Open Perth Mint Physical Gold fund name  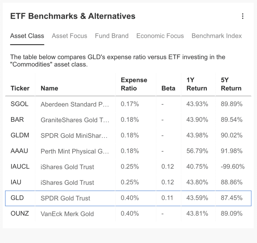pyautogui.click(x=75, y=151)
